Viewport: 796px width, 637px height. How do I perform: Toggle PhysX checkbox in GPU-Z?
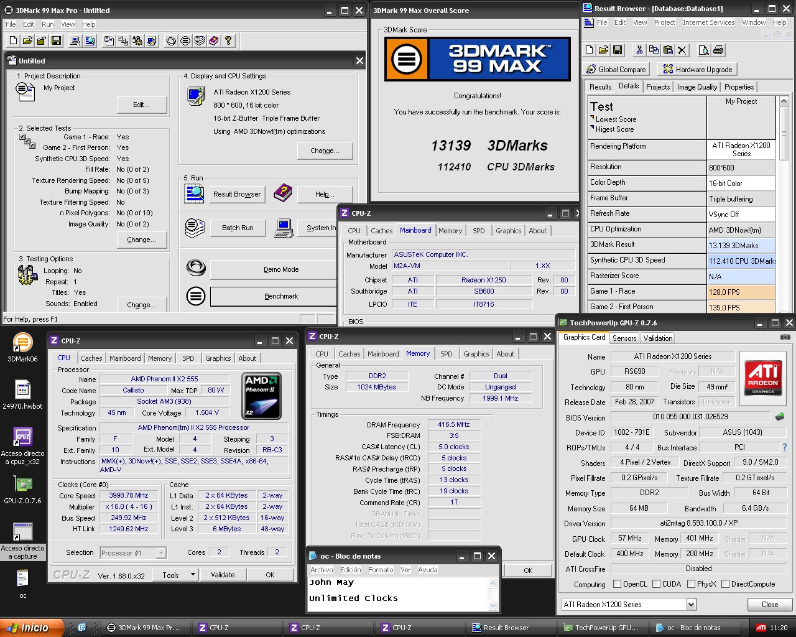[691, 584]
